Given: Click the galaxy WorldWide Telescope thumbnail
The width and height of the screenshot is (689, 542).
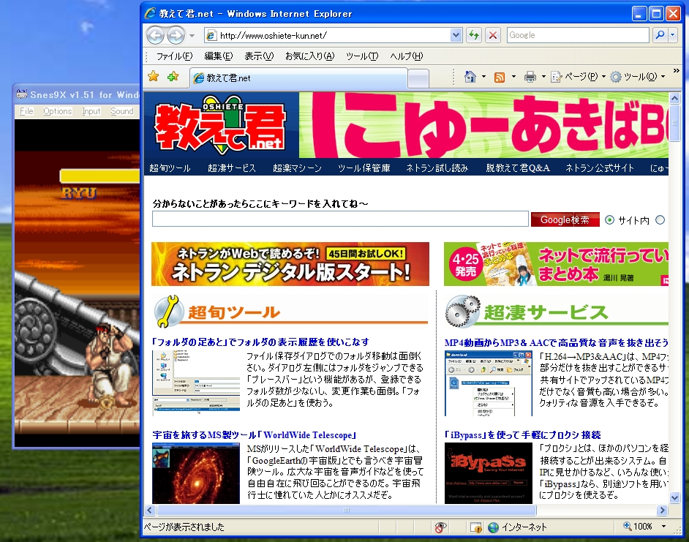Looking at the screenshot, I should 196,473.
